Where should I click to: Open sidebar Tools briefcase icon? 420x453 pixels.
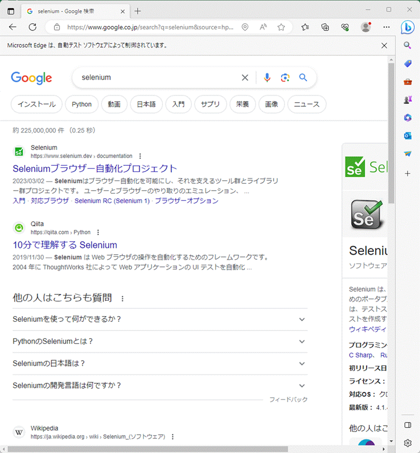tap(408, 82)
